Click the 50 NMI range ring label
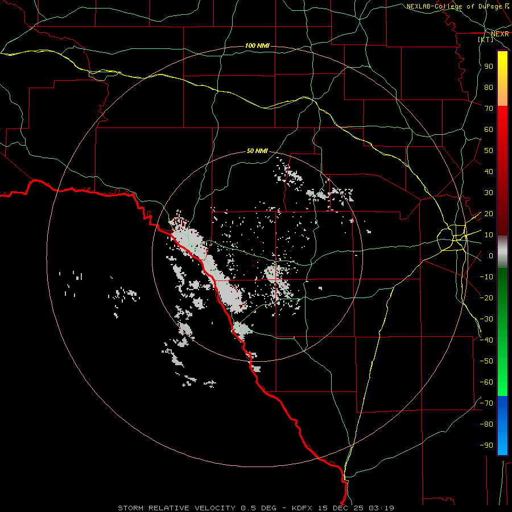Image resolution: width=512 pixels, height=512 pixels. (257, 151)
